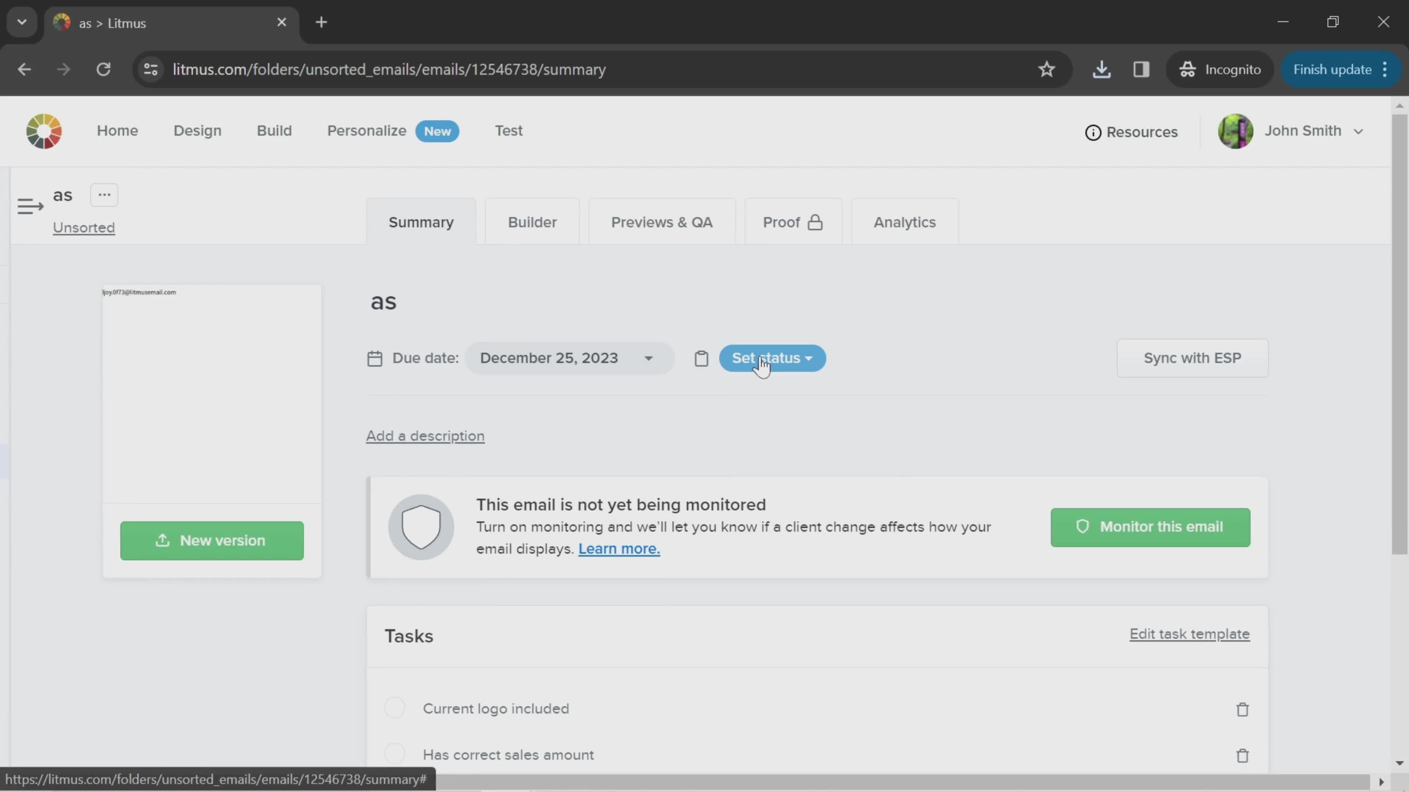Enable Monitor this email button
The image size is (1409, 792).
pyautogui.click(x=1151, y=527)
